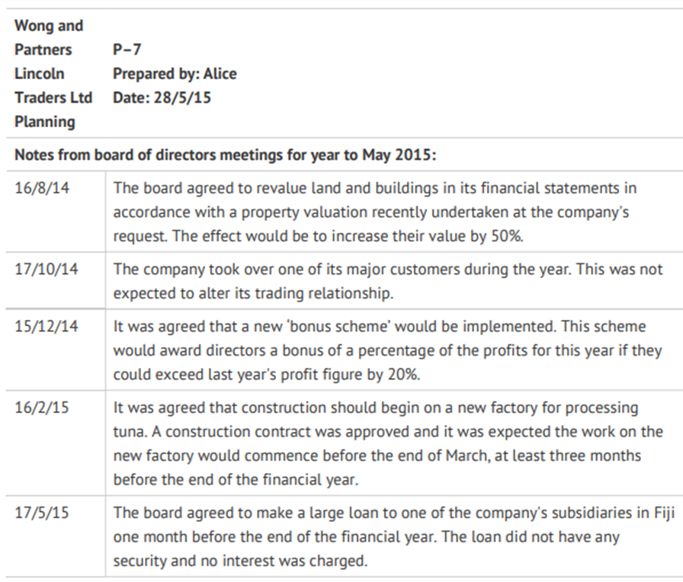Select the 15/12/14 date cell
683x582 pixels.
coord(46,327)
